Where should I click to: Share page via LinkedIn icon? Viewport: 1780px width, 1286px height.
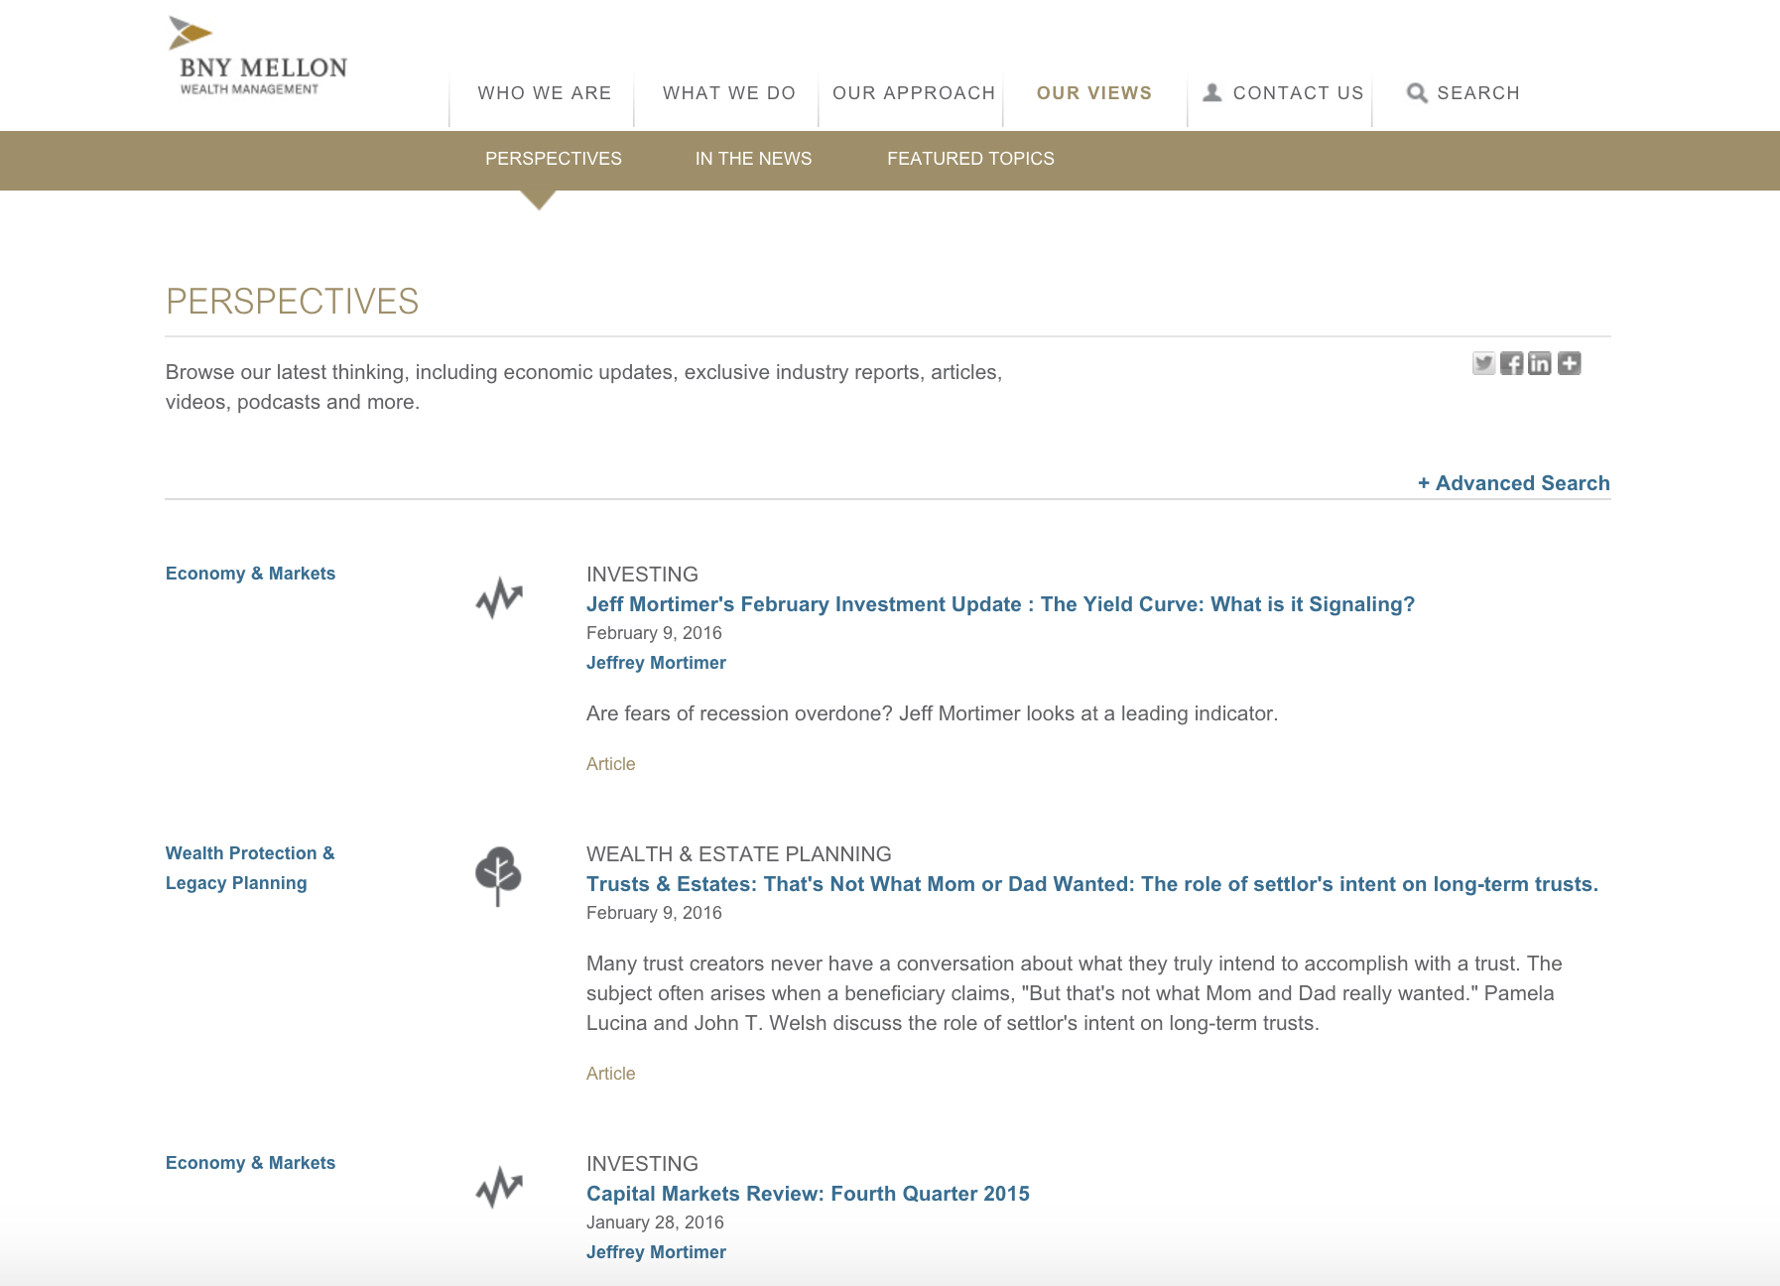[1539, 363]
